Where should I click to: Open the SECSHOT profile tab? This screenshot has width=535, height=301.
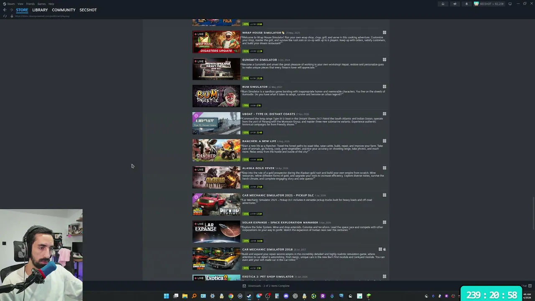point(88,10)
